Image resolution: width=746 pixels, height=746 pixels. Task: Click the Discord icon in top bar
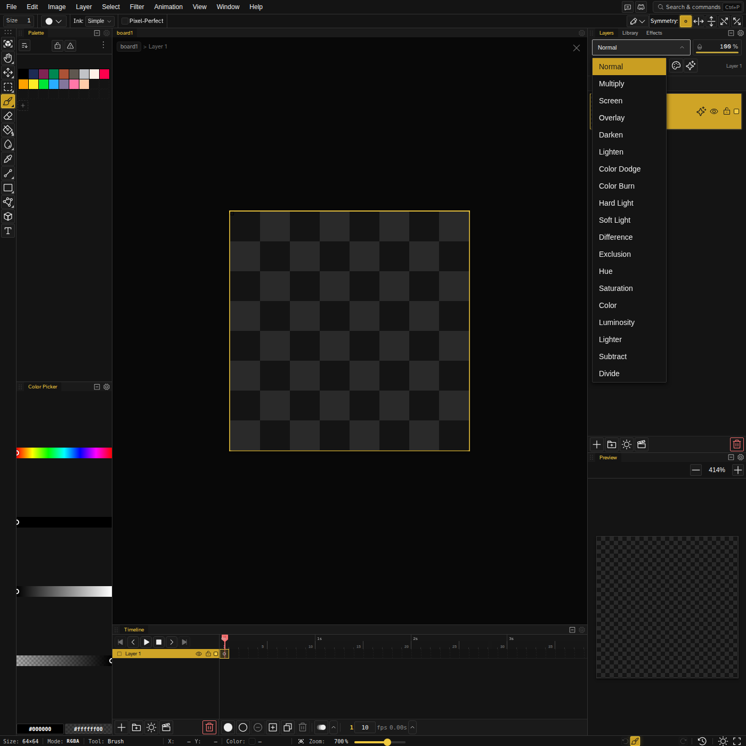pos(641,7)
